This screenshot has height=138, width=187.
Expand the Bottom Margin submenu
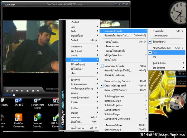[123, 101]
